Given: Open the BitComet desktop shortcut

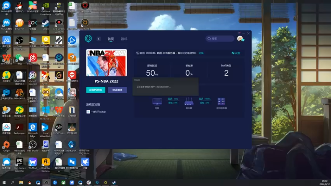Looking at the screenshot, I should coord(19,24).
